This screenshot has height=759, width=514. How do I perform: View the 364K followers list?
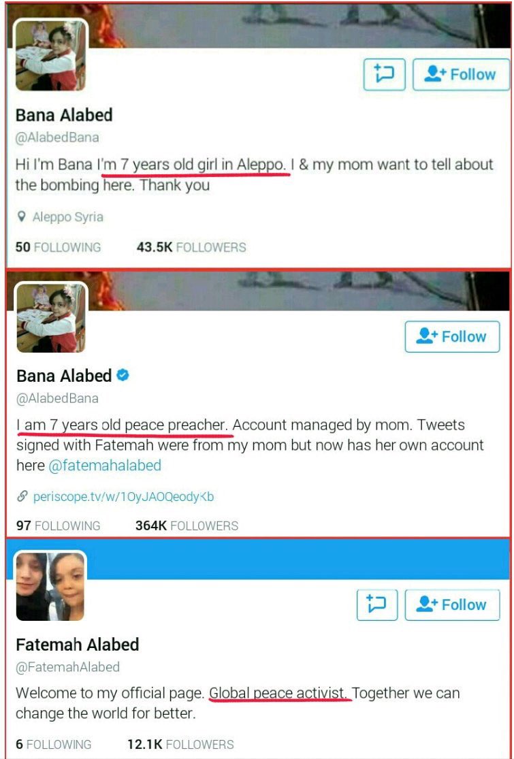(187, 526)
